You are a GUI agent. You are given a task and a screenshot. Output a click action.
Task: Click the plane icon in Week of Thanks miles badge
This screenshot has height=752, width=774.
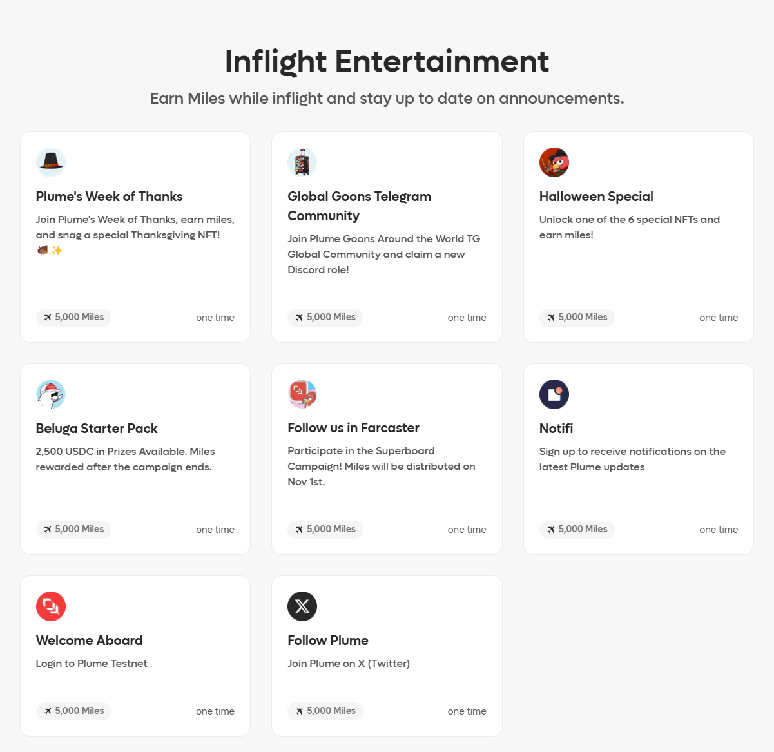[48, 318]
